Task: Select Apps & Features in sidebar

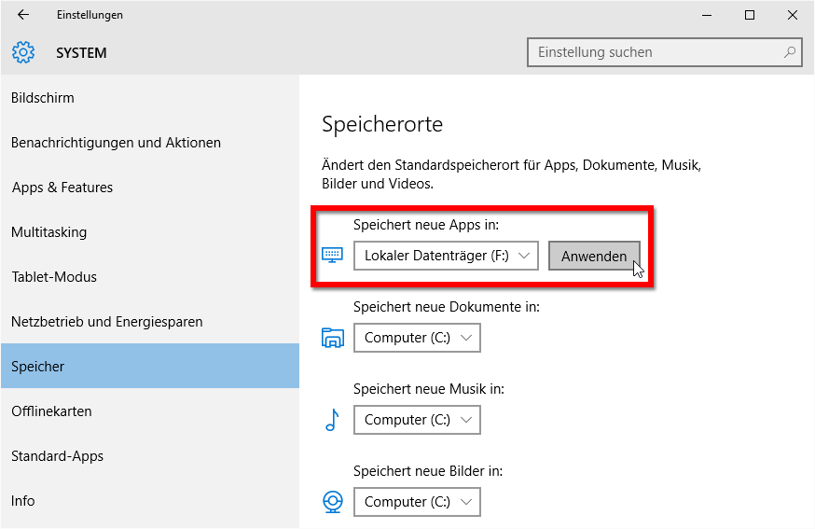Action: (x=62, y=188)
